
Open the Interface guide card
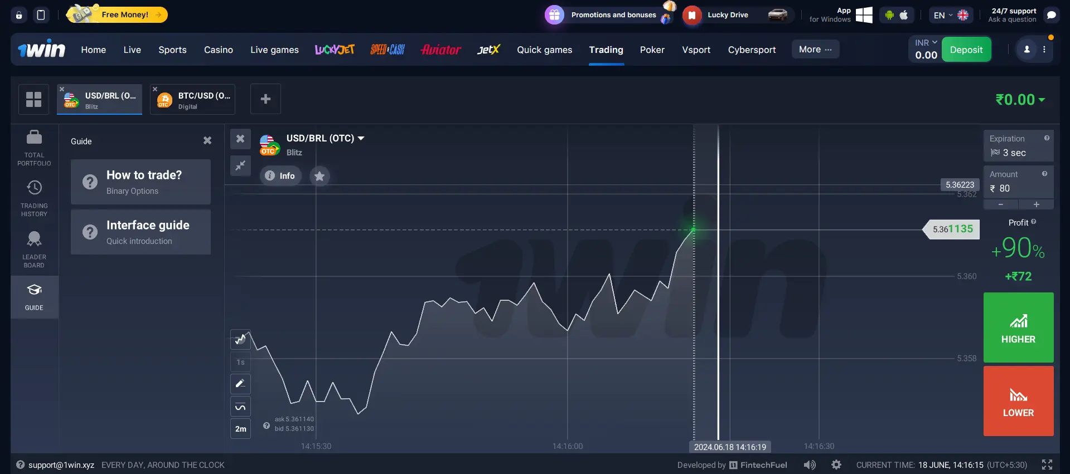[x=141, y=232]
